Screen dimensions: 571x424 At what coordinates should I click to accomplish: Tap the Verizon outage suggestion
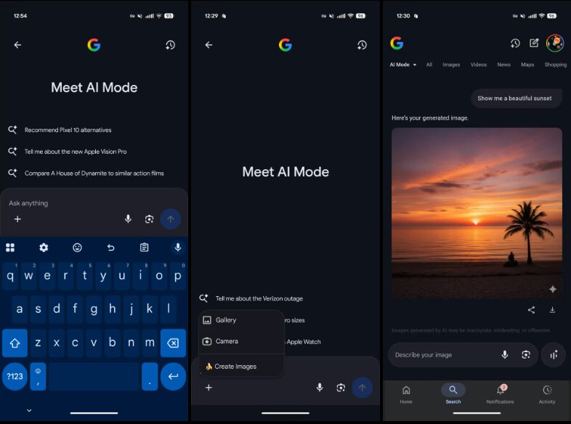point(259,298)
